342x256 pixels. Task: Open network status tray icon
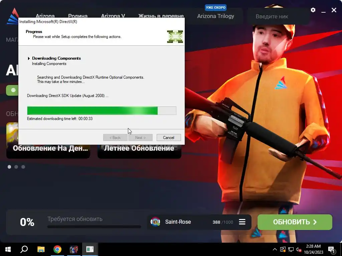(x=291, y=249)
